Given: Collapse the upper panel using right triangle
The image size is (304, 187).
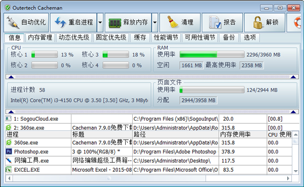Looking at the screenshot, I should tap(293, 77).
